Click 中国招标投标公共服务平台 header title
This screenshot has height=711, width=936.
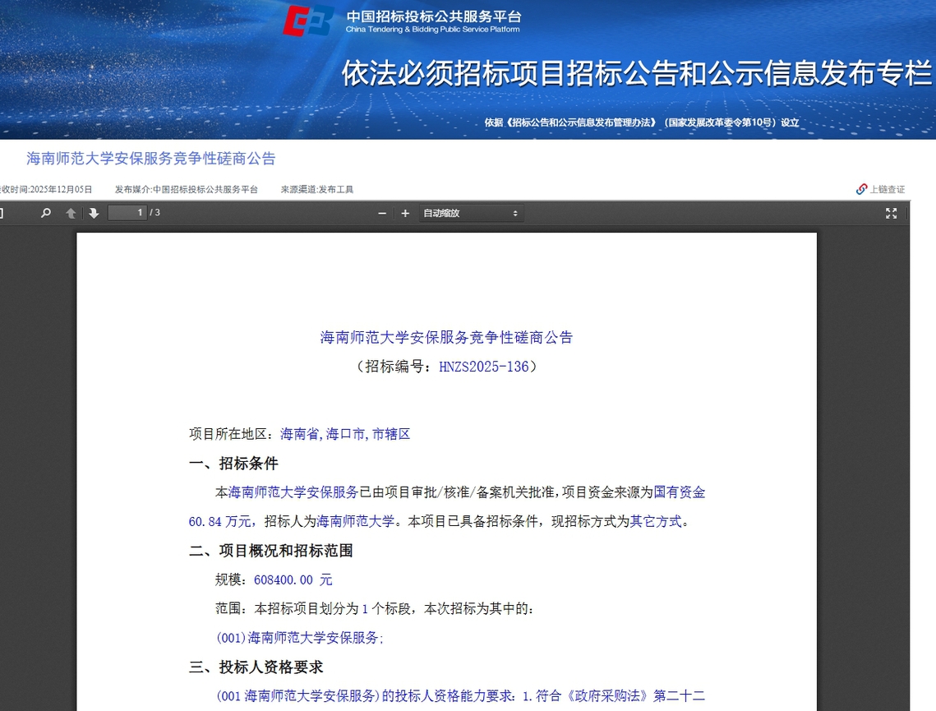(x=433, y=16)
